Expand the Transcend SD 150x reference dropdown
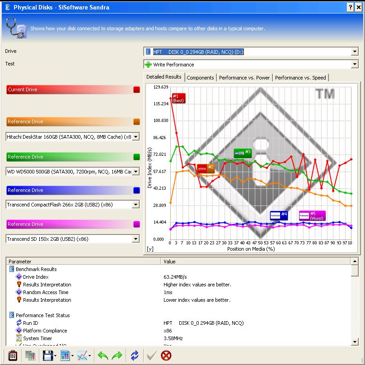365x365 pixels. click(x=136, y=239)
